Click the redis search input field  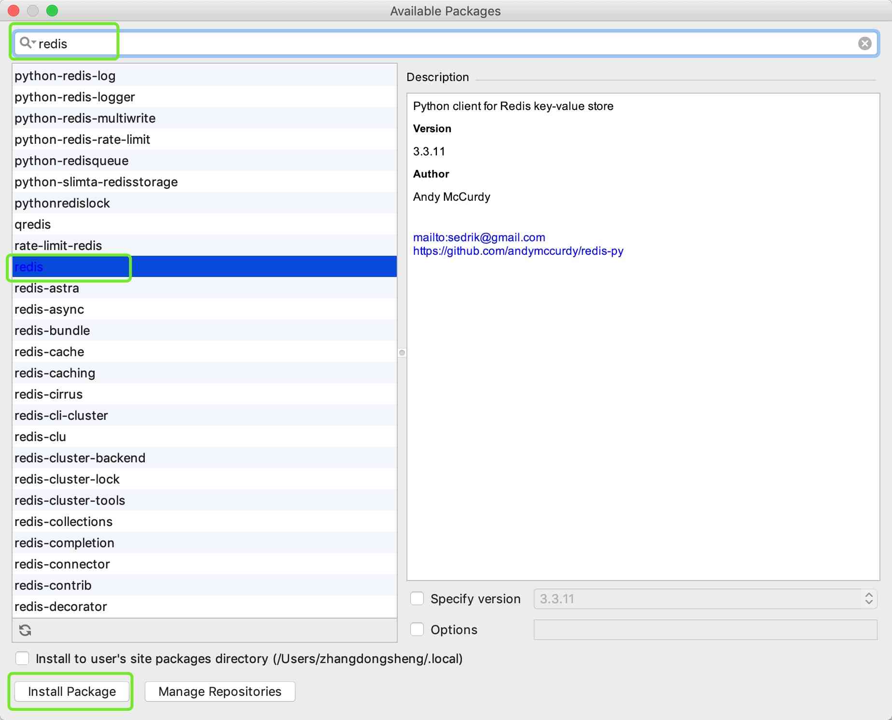click(x=434, y=43)
